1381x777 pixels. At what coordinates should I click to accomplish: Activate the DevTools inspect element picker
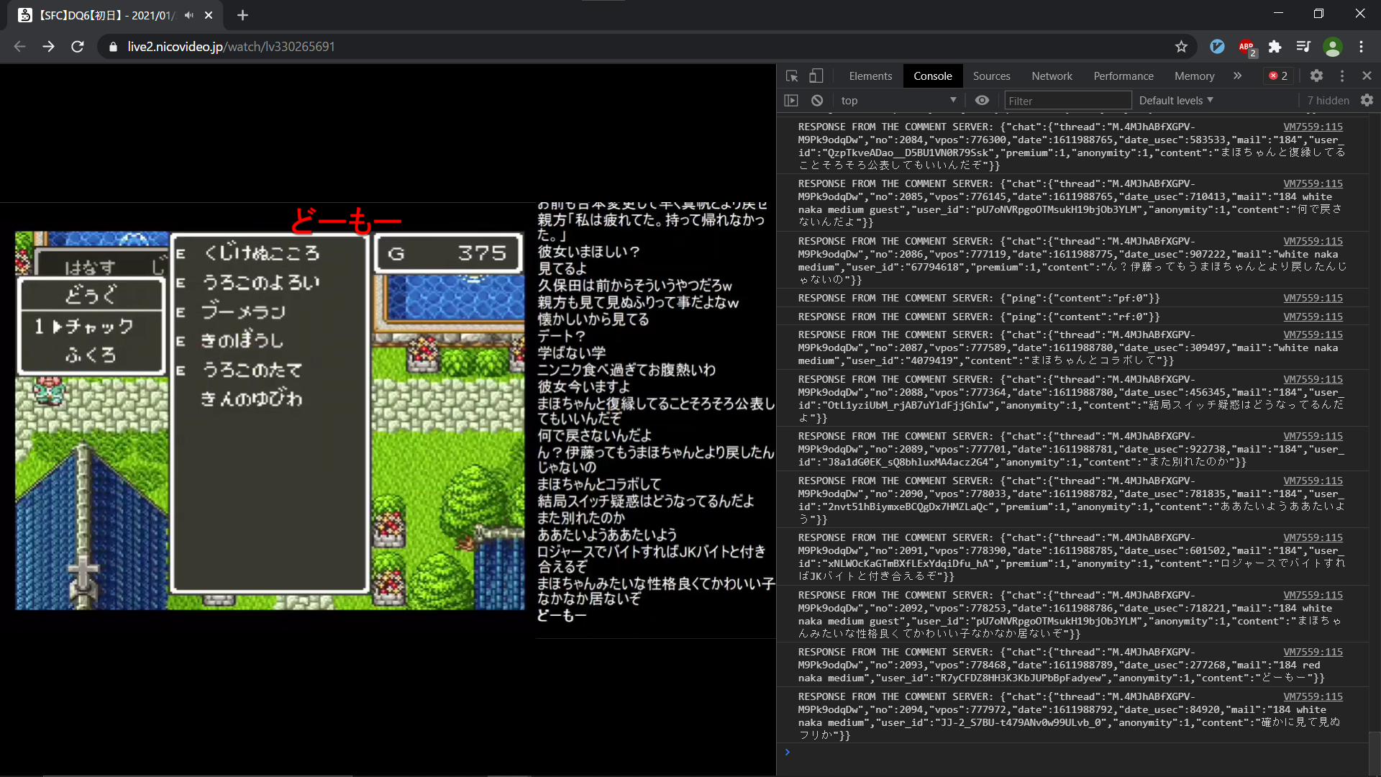tap(792, 76)
